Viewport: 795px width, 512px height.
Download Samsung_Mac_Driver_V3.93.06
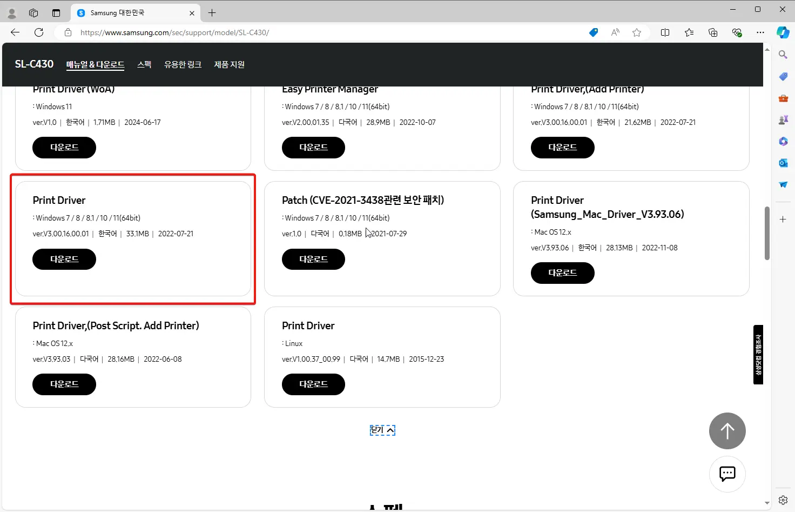(x=562, y=273)
